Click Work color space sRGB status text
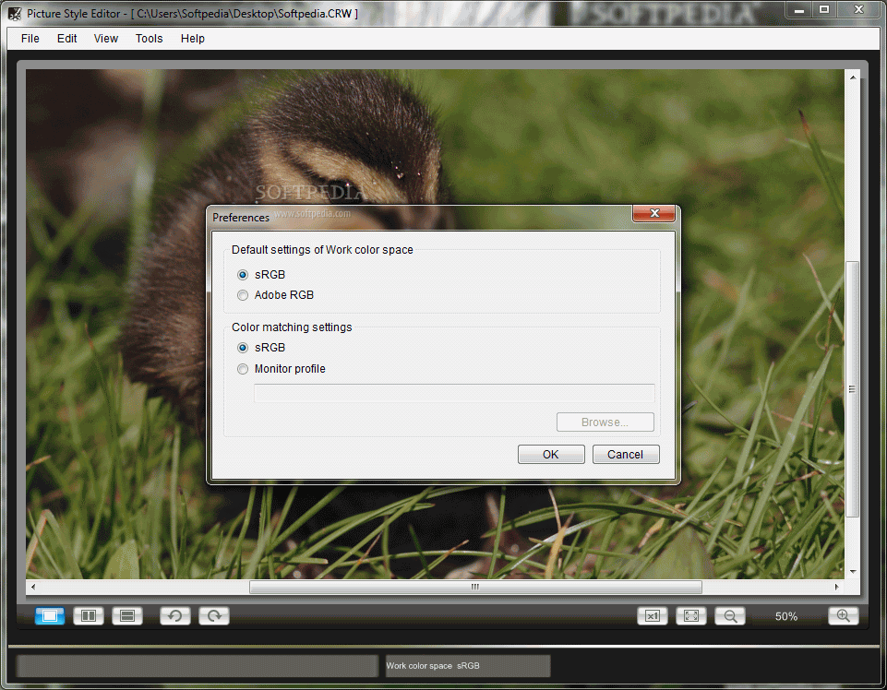 click(x=433, y=666)
